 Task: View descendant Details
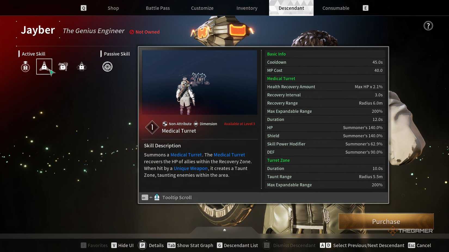pyautogui.click(x=151, y=245)
